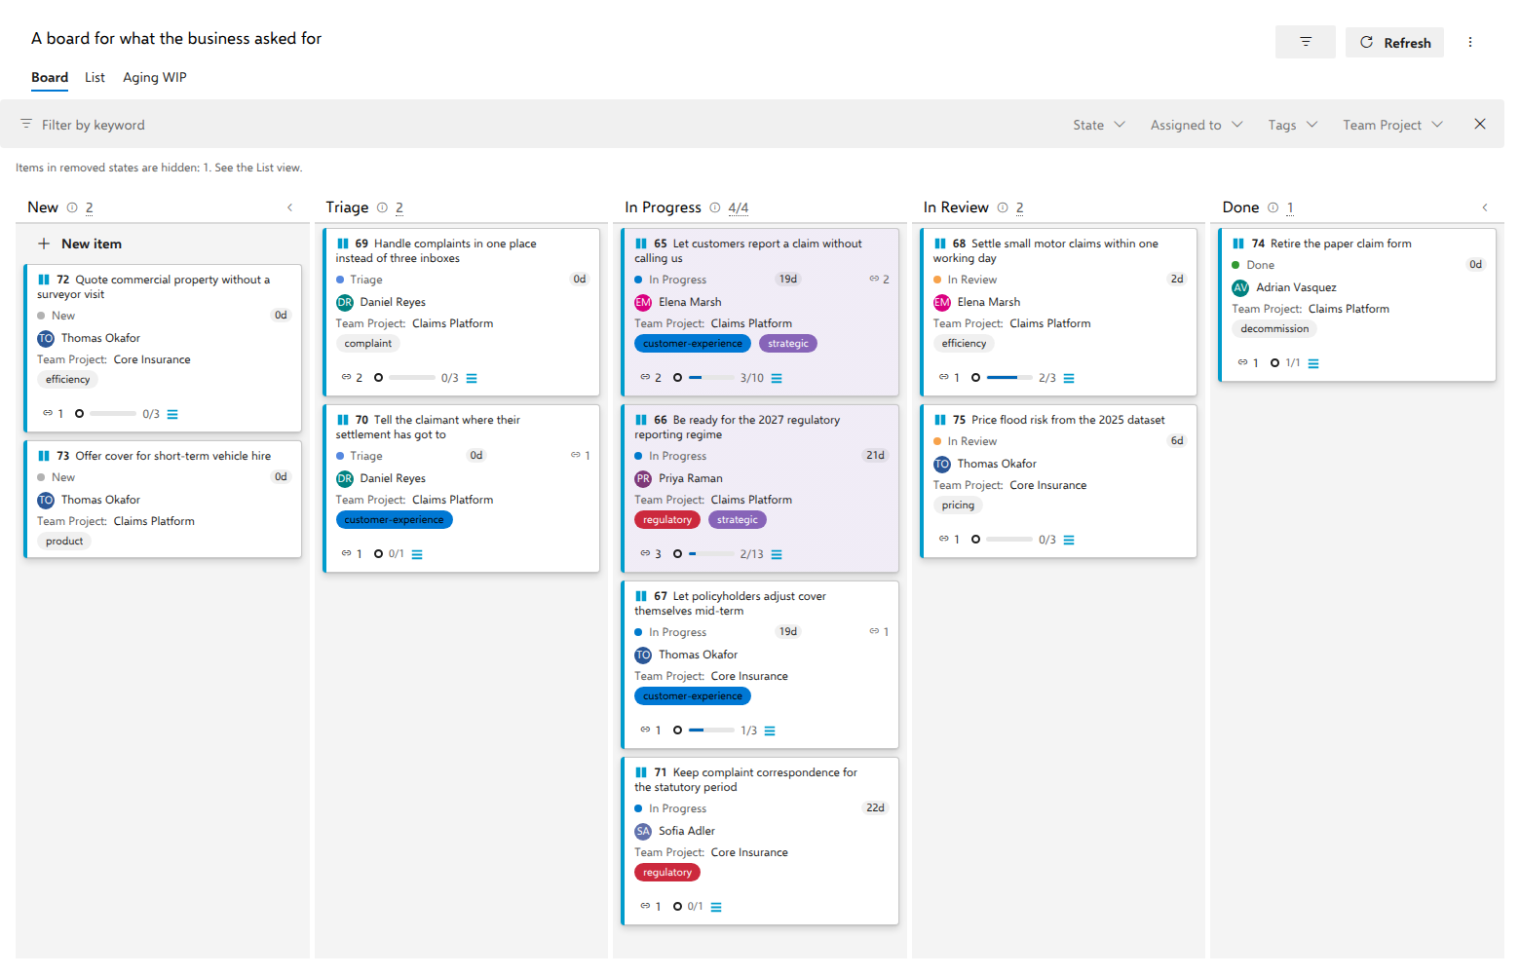Select the Board tab
Screen dimensions: 1520x974
50,77
